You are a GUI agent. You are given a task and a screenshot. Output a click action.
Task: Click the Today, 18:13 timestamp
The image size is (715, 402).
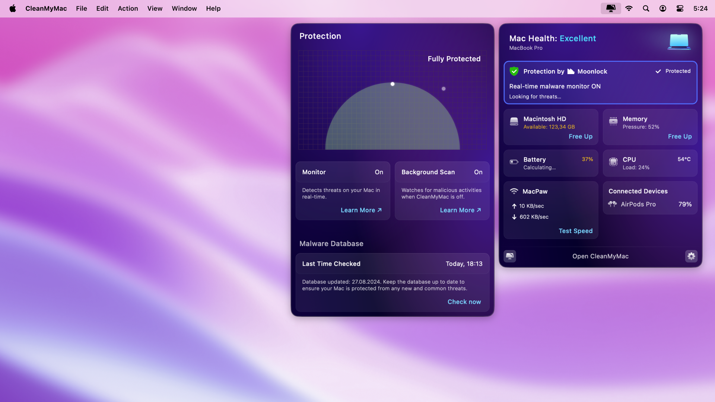pos(464,264)
